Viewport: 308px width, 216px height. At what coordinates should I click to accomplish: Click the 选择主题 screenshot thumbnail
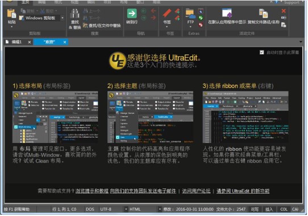point(150,117)
